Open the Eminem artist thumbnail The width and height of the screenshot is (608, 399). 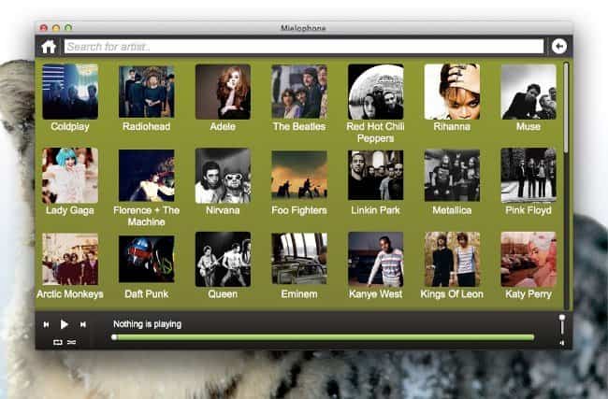(x=299, y=259)
